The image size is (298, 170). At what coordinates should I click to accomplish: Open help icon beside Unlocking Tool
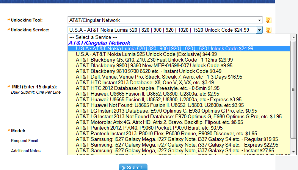268,20
